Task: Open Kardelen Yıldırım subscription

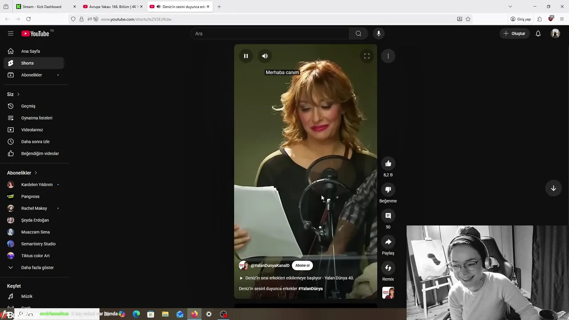Action: tap(34, 184)
